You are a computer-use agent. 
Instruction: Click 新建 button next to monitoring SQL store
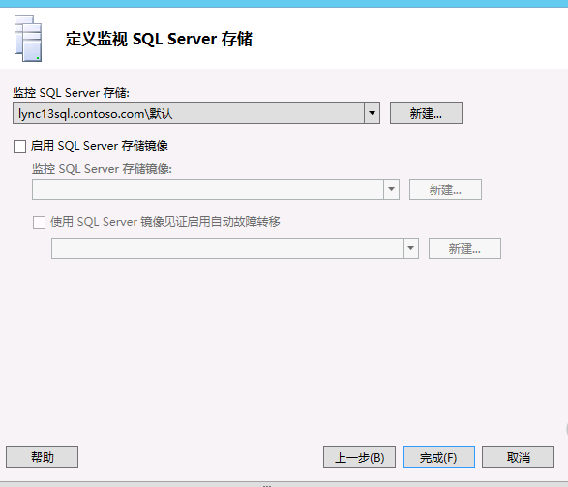coord(426,113)
